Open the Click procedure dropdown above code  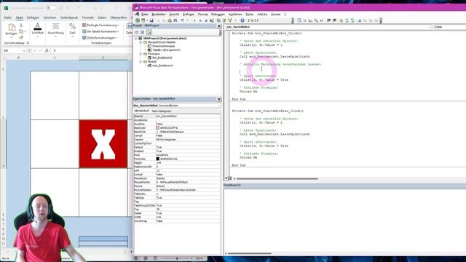click(450, 27)
